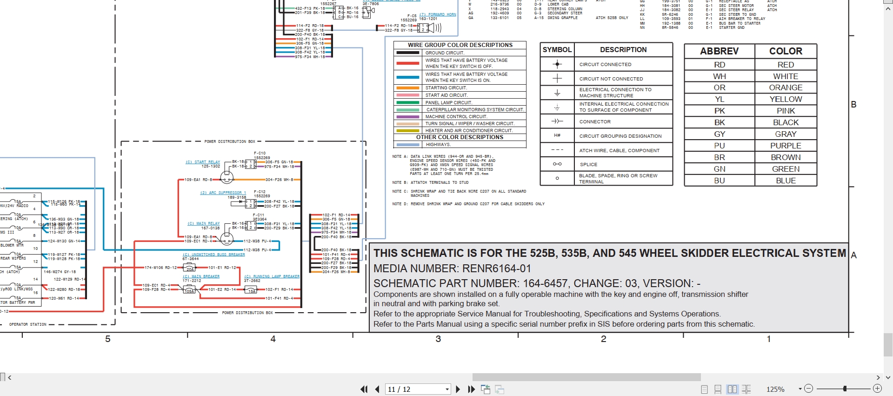Click the go to previous view icon

(486, 389)
